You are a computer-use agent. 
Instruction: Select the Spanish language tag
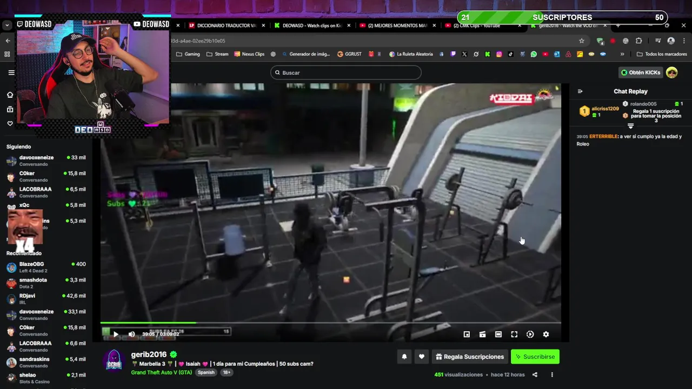(x=206, y=372)
